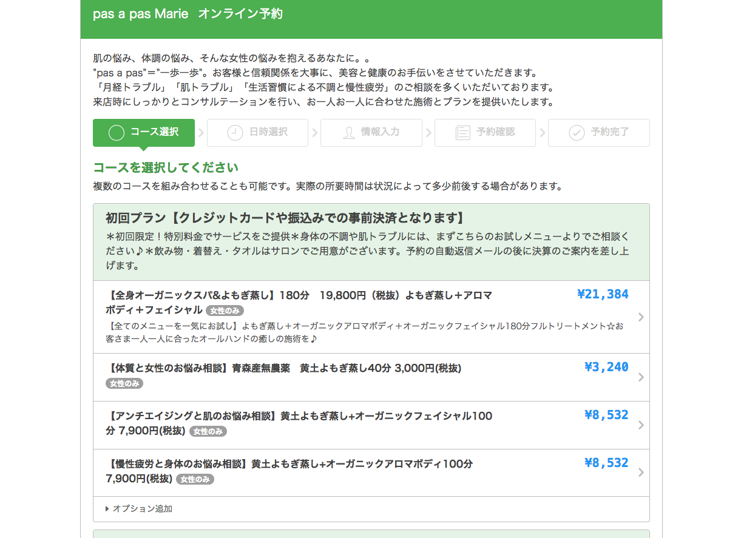
Task: Click chevron arrow on the ¥3,240 course row
Action: point(641,377)
